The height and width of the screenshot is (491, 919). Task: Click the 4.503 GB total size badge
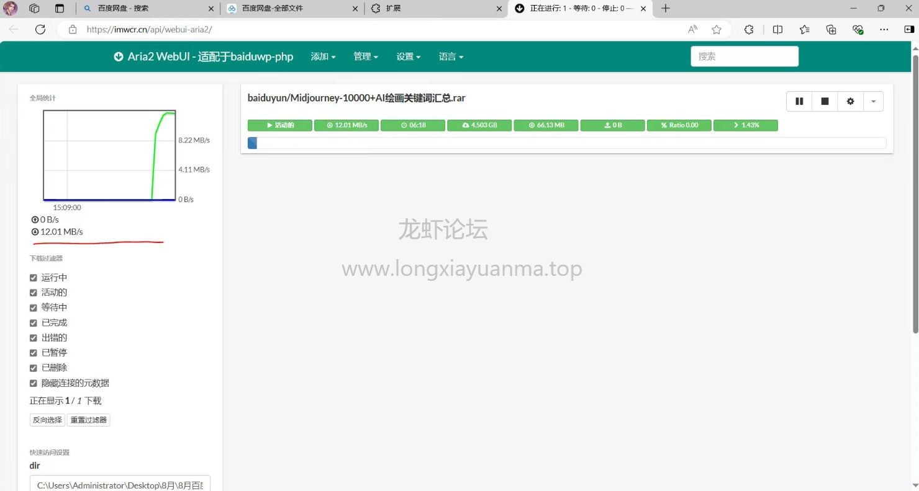[x=479, y=125]
